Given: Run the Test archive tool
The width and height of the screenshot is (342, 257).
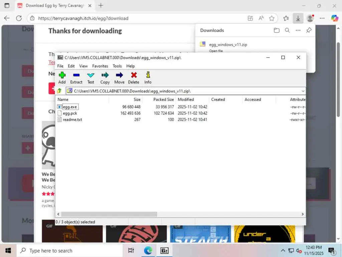Looking at the screenshot, I should pos(91,78).
